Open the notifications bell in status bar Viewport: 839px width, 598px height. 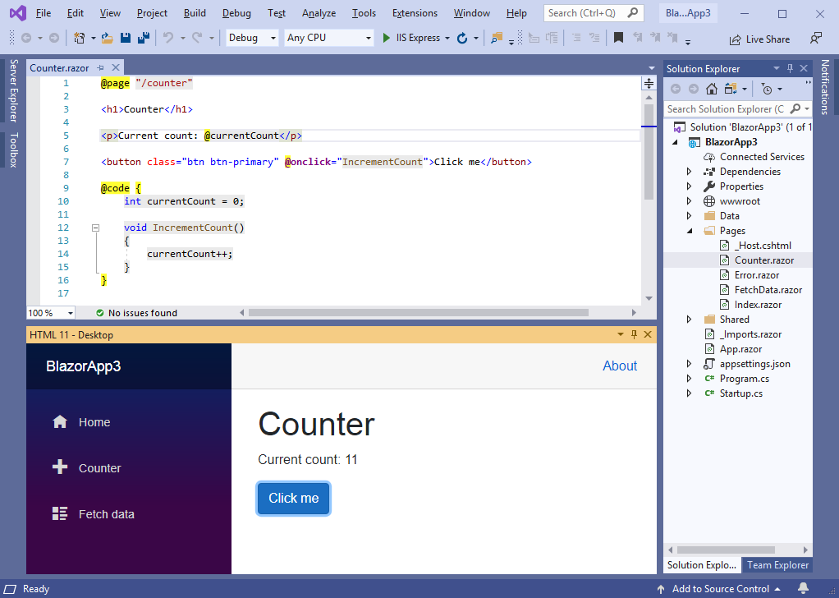[803, 588]
